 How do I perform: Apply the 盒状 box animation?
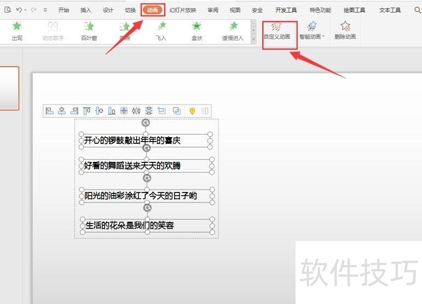196,32
